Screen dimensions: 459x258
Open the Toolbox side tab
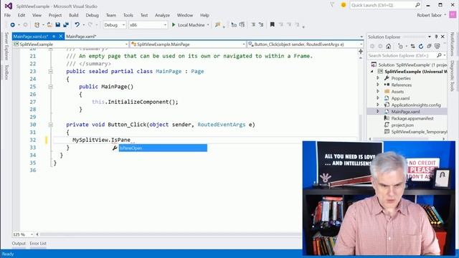pos(6,72)
